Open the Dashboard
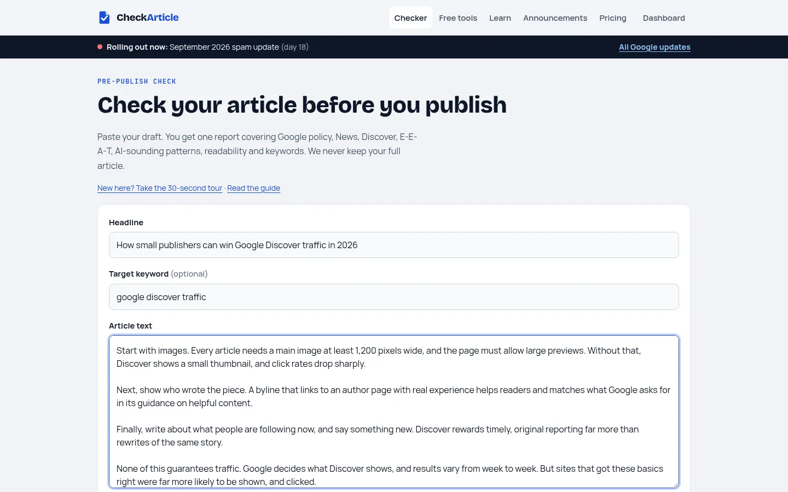 (x=664, y=18)
